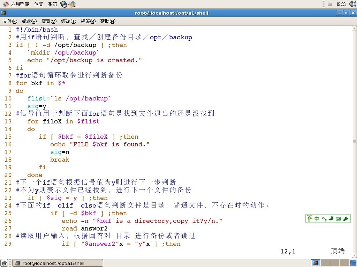This screenshot has height=267, width=357.
Task: Click the '`mkdir /opt/backup`' line
Action: 63,53
